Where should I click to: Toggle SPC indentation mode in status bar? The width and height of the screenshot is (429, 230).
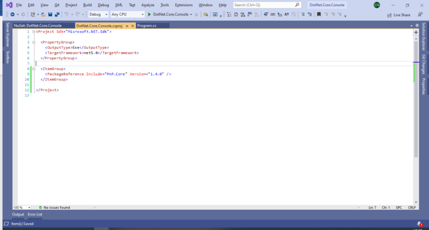(399, 207)
